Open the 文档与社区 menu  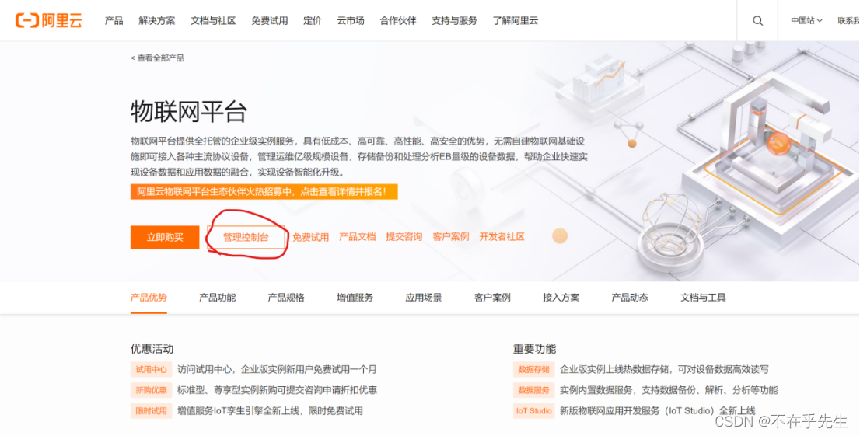click(x=213, y=21)
